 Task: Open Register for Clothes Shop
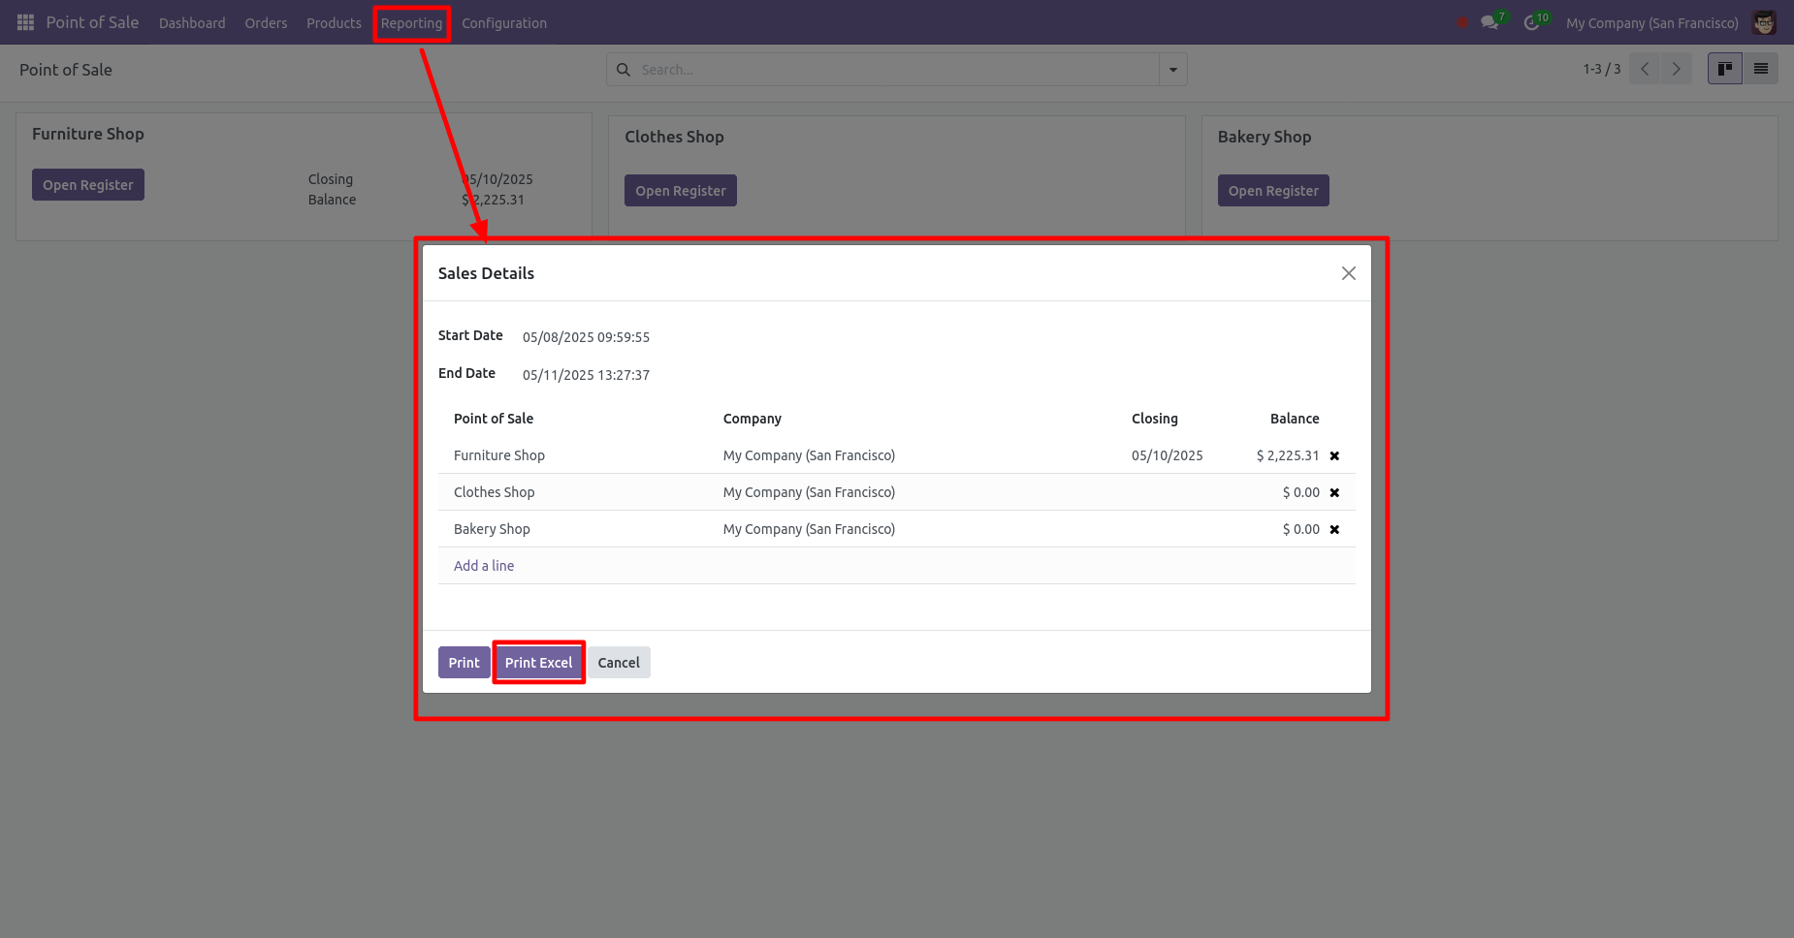point(681,191)
